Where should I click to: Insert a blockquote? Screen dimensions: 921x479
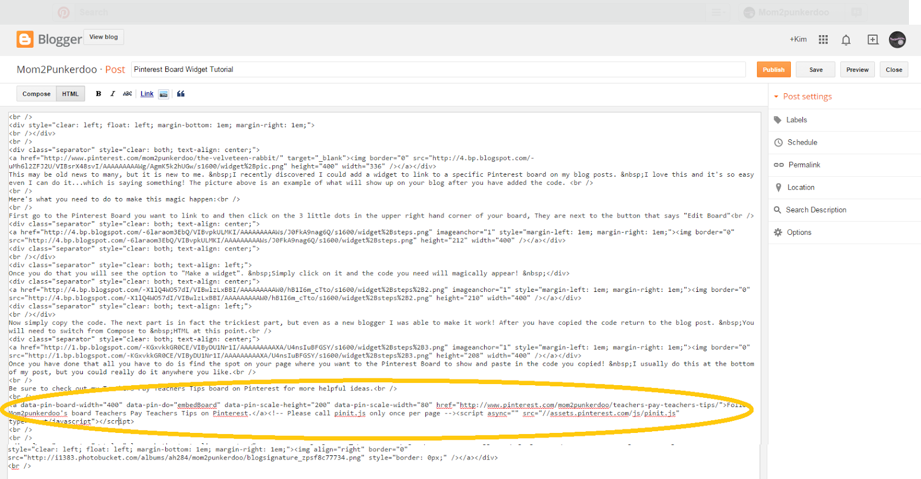click(181, 94)
